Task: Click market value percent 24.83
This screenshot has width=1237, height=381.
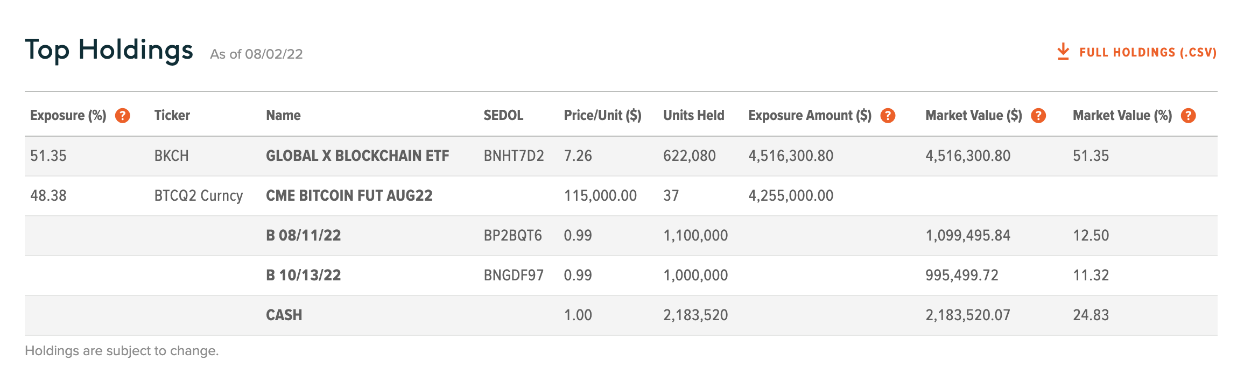Action: click(x=1091, y=315)
